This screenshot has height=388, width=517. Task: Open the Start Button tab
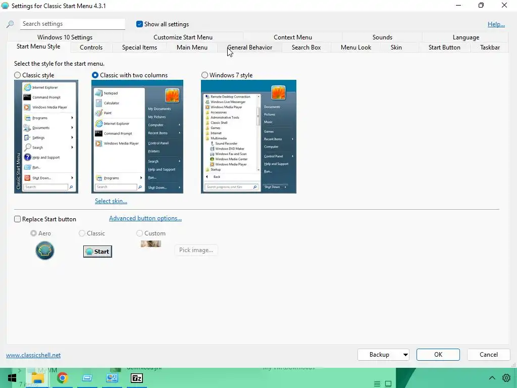tap(444, 47)
